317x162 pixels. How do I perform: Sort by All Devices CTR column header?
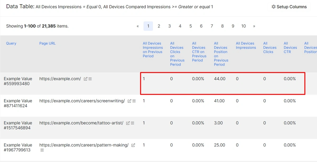point(290,47)
